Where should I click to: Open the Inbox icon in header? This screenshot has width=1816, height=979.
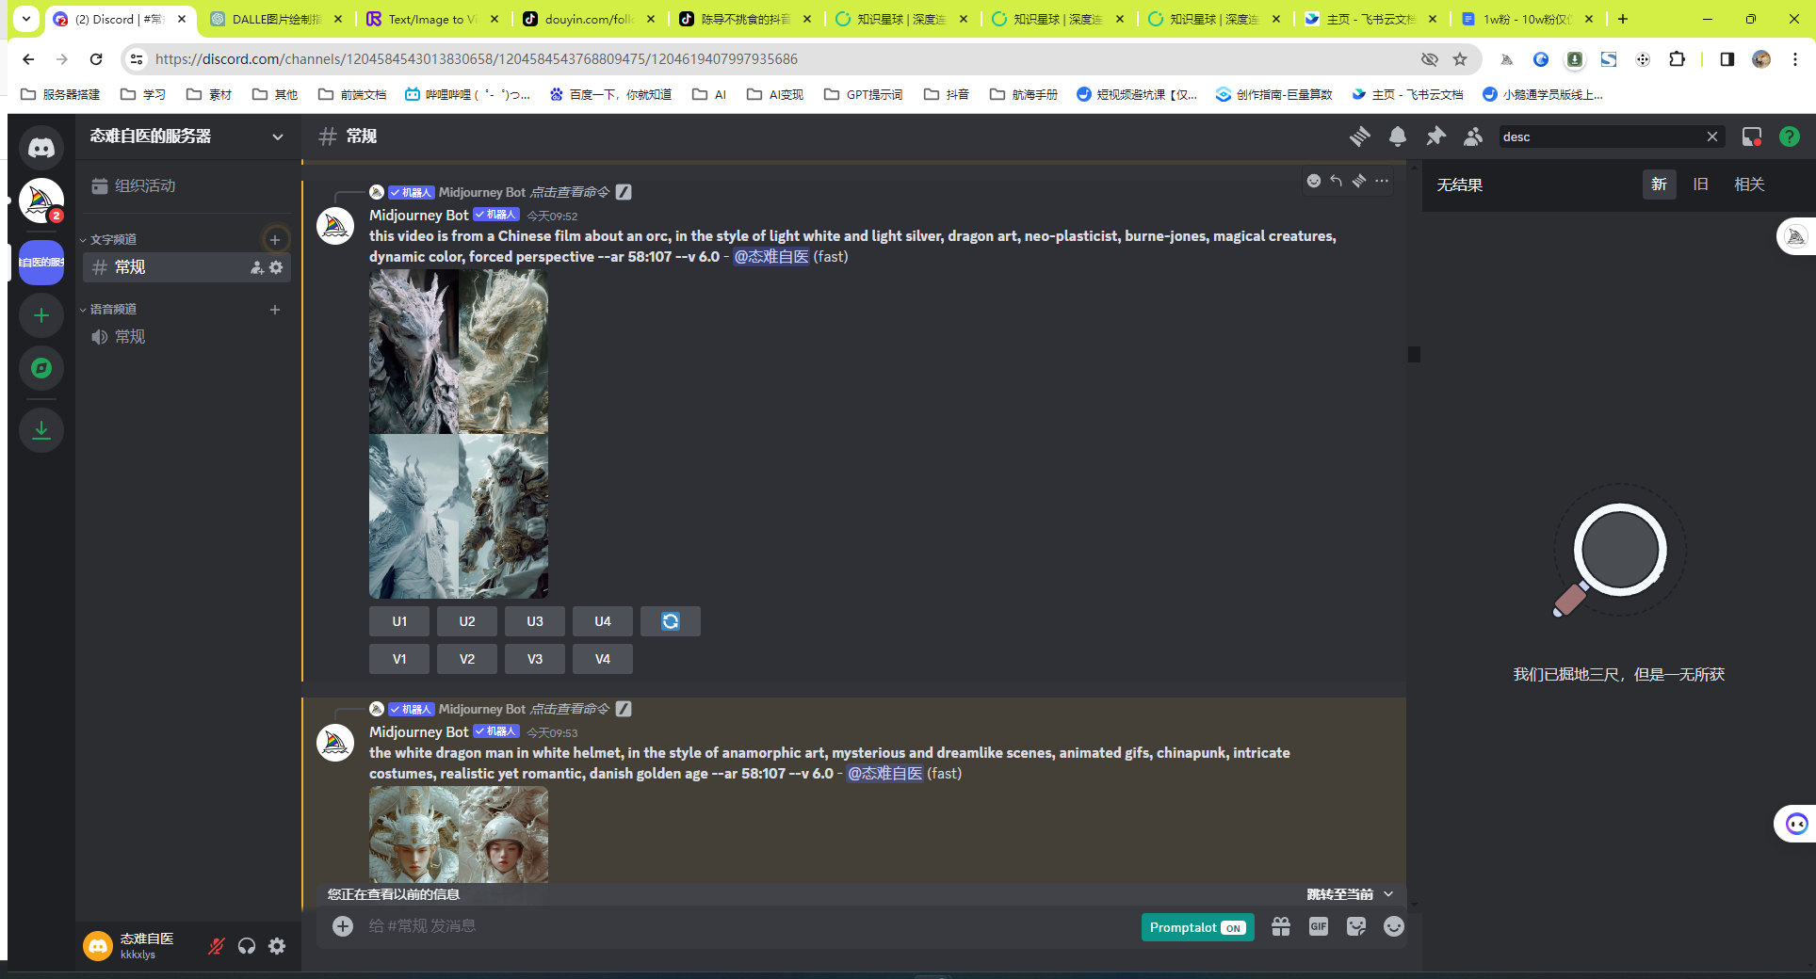point(1752,136)
